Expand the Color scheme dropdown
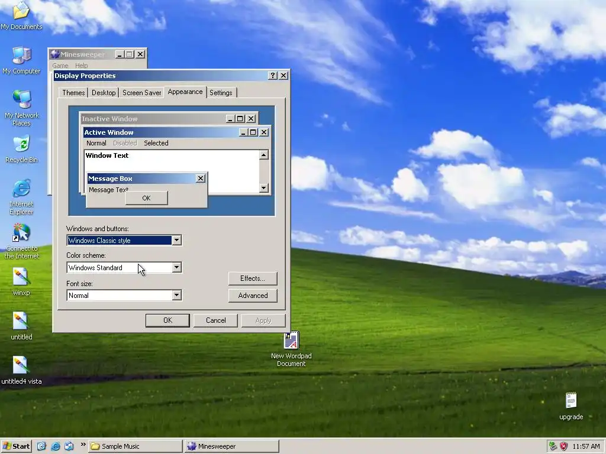 (176, 267)
